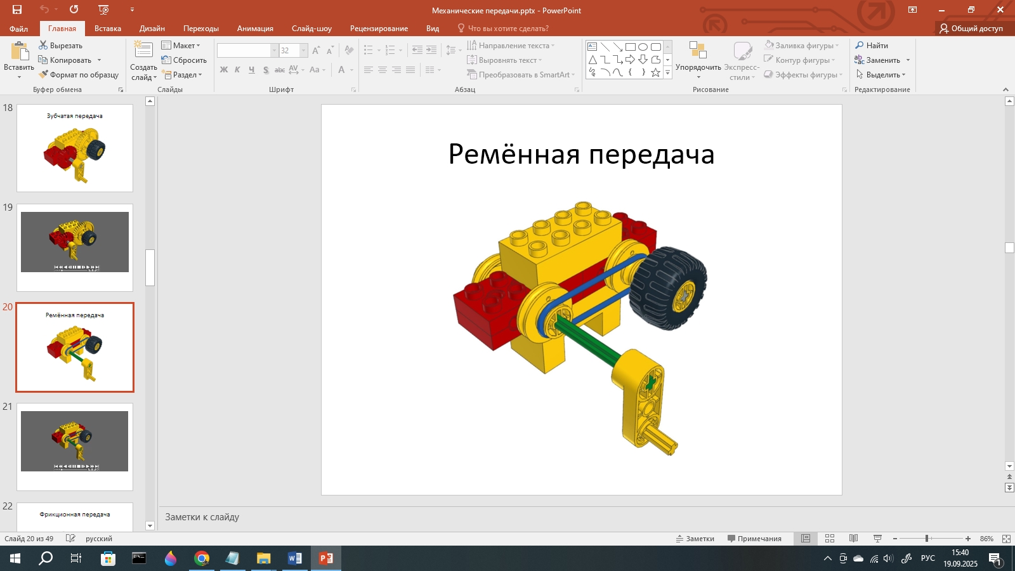Click the Share (Общий доступ) button
This screenshot has height=571, width=1015.
coord(971,29)
